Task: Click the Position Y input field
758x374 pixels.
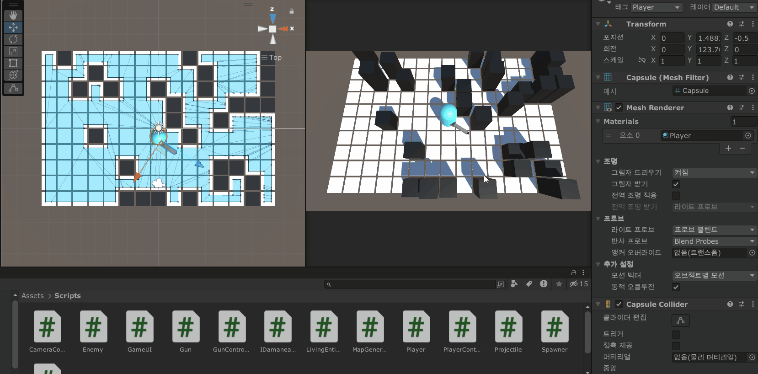Action: pyautogui.click(x=708, y=38)
